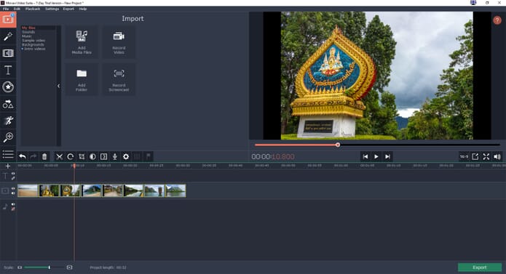This screenshot has width=506, height=274.
Task: Skip to the next frame
Action: pos(387,157)
